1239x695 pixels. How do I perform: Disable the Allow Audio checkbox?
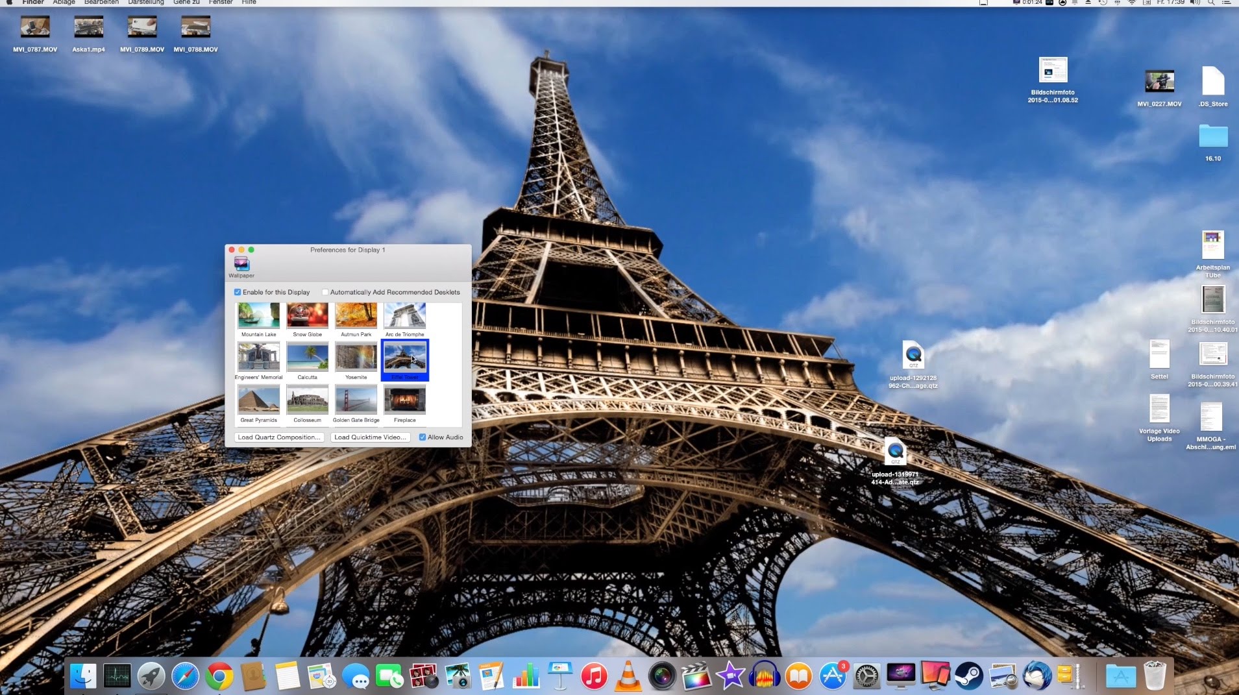[x=423, y=437]
